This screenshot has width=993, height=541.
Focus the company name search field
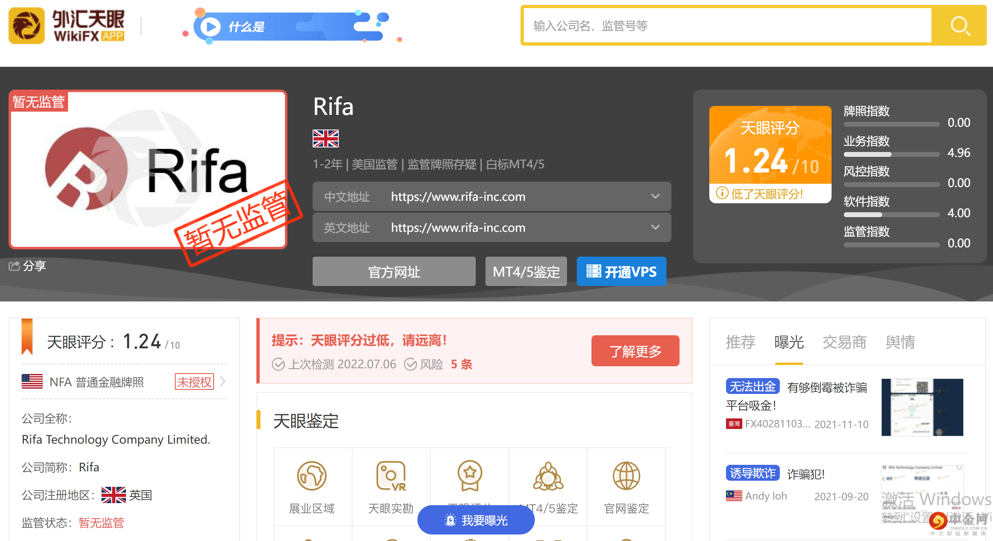click(727, 26)
